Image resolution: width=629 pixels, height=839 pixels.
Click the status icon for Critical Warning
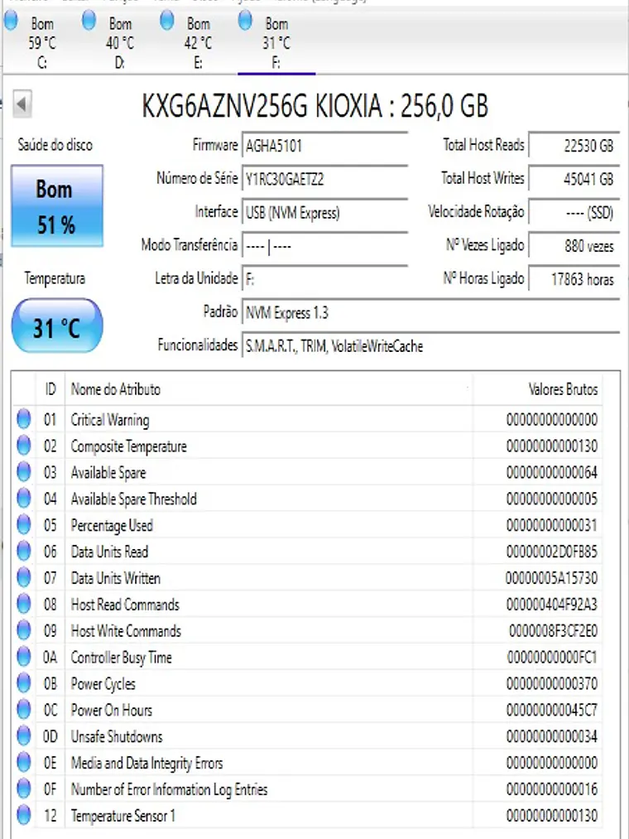coord(23,419)
